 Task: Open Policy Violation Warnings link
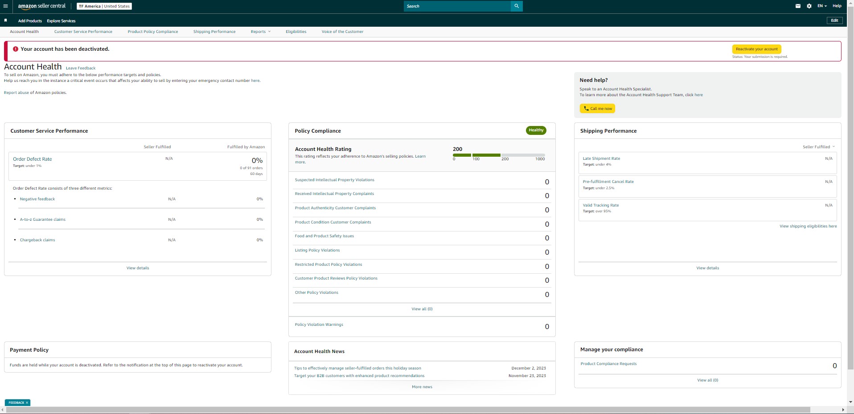pos(319,325)
